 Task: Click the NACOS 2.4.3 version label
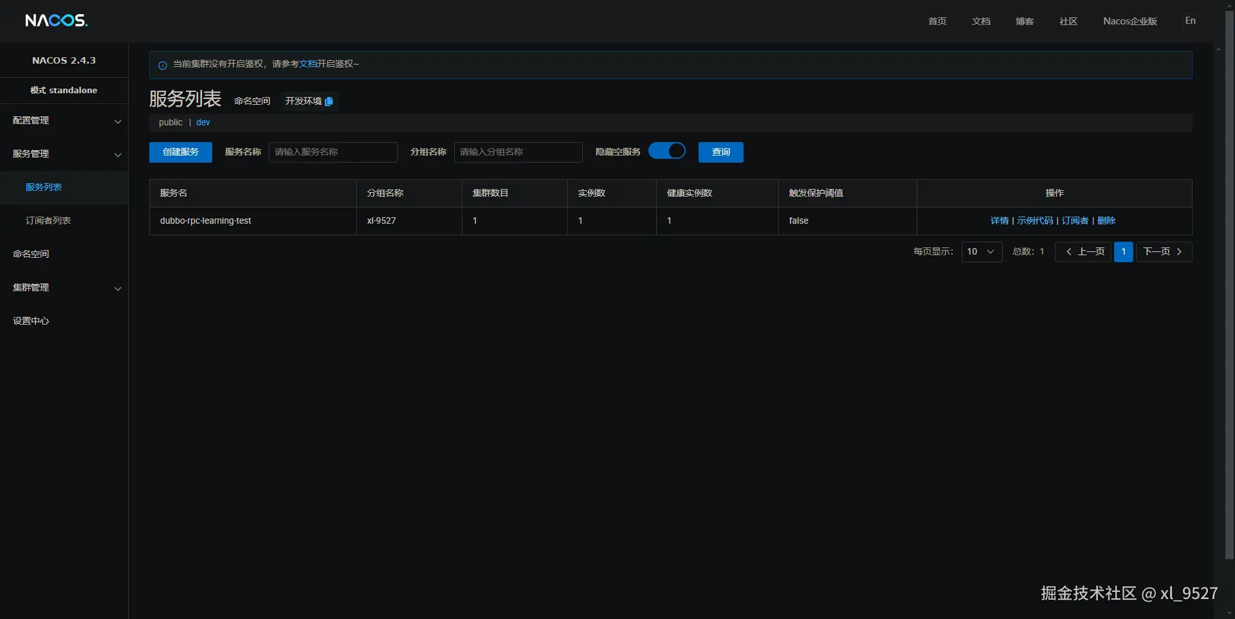(64, 60)
